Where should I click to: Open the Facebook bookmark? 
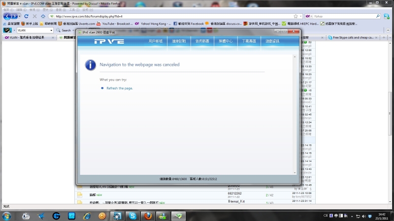pos(189,24)
